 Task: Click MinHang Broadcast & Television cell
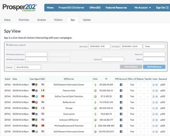[x=69, y=126]
